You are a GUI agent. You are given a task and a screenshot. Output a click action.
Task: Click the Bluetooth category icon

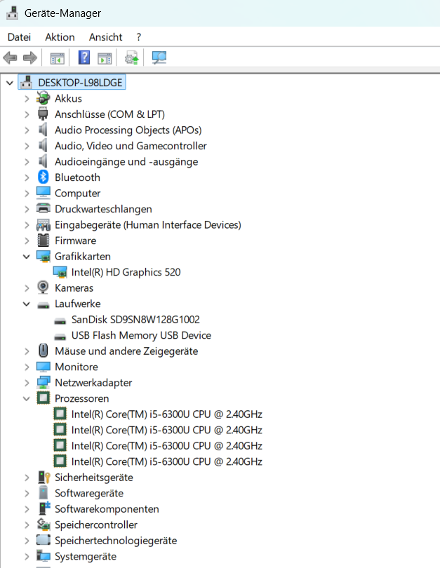tap(43, 177)
